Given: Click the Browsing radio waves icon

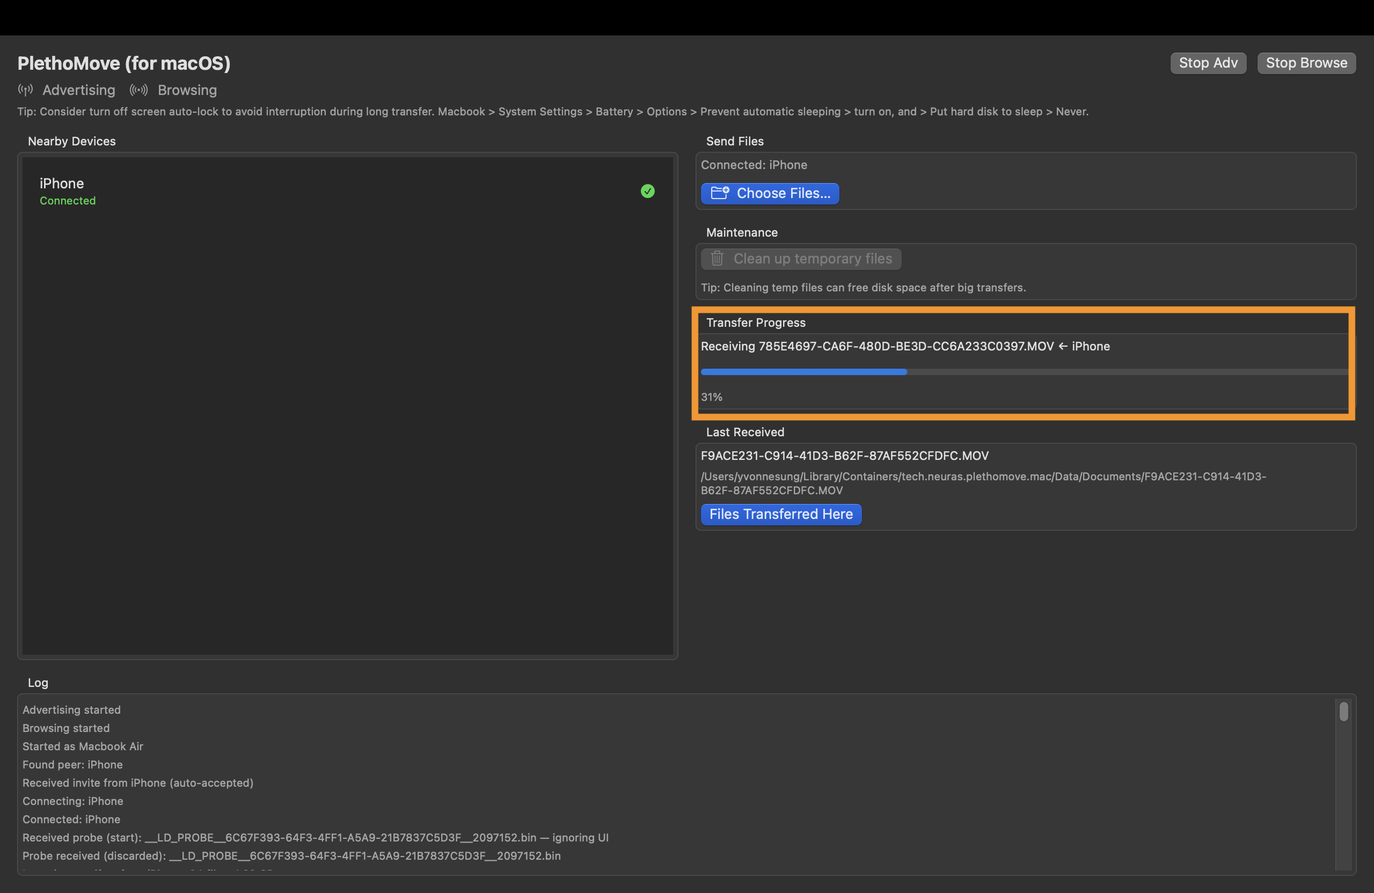Looking at the screenshot, I should point(138,90).
